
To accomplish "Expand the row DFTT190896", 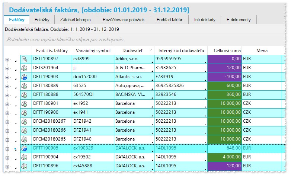I will point(7,167).
